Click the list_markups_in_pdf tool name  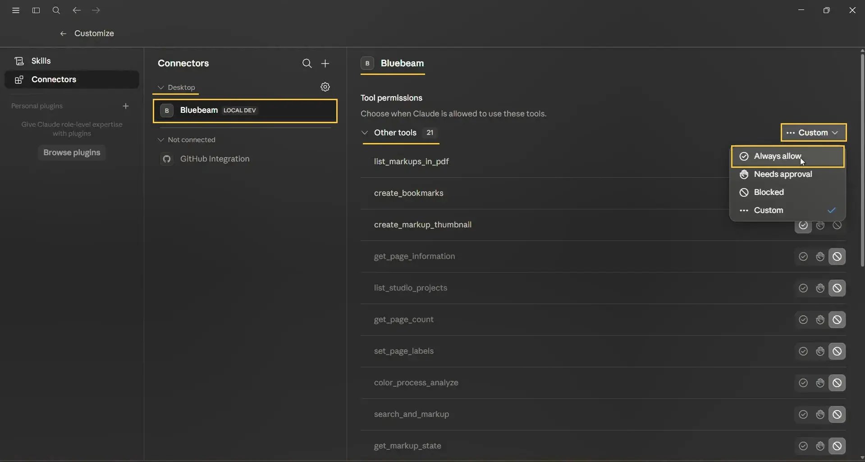coord(412,162)
